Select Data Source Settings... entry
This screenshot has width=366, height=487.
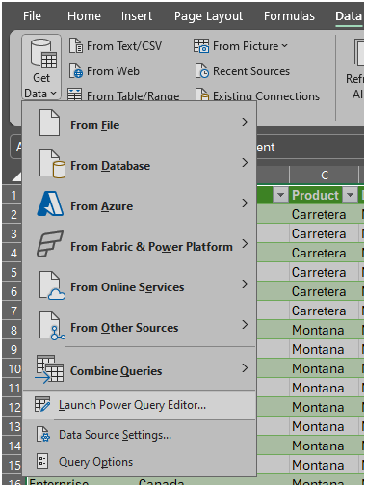click(140, 435)
